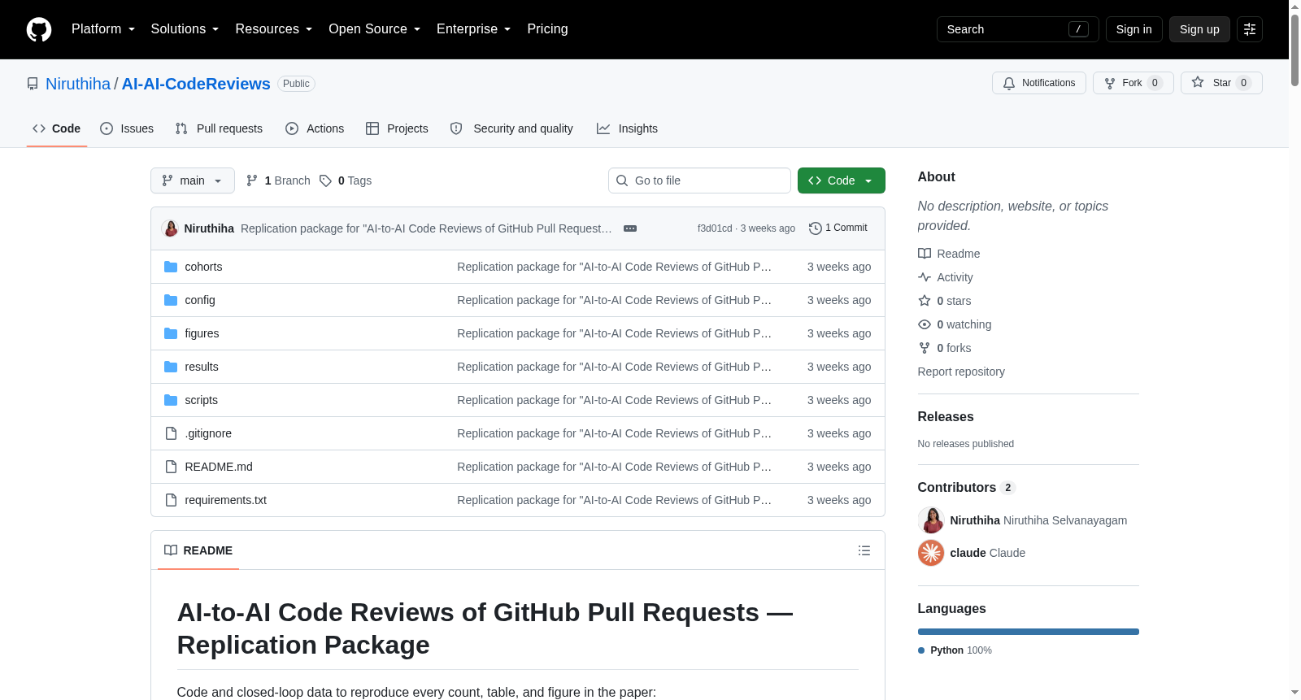The width and height of the screenshot is (1301, 700).
Task: Star this repository
Action: coord(1221,83)
